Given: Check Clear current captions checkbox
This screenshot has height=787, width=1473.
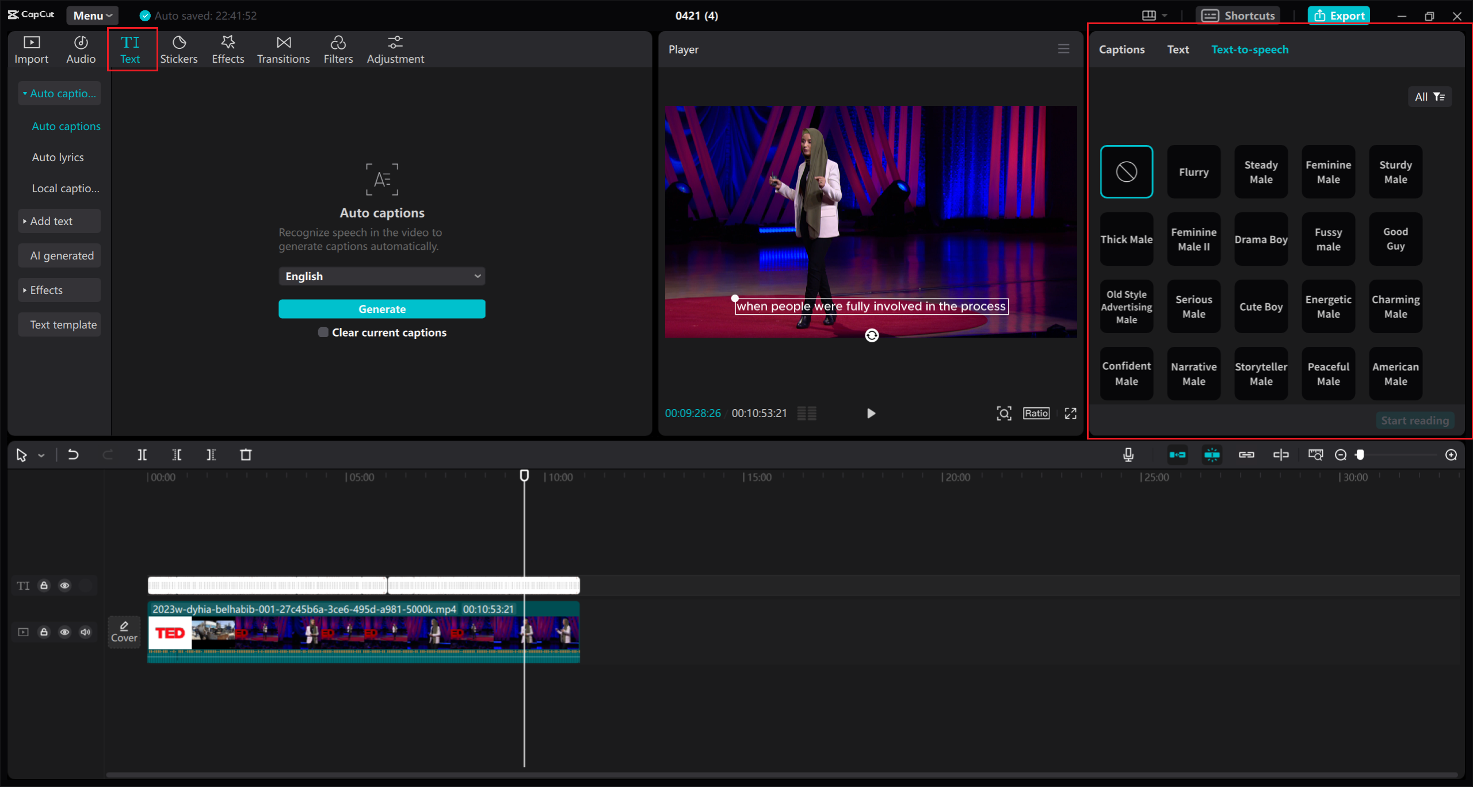Looking at the screenshot, I should coord(323,333).
